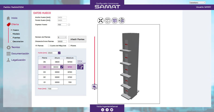Click the section cut cube view icon
Image resolution: width=214 pixels, height=112 pixels.
pyautogui.click(x=122, y=21)
